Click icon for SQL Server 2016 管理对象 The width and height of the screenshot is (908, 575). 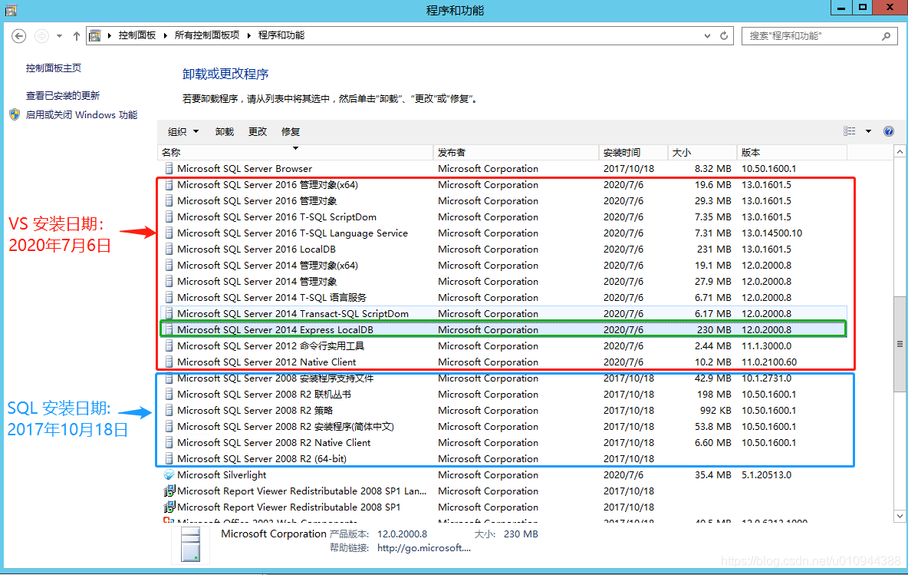[x=169, y=201]
